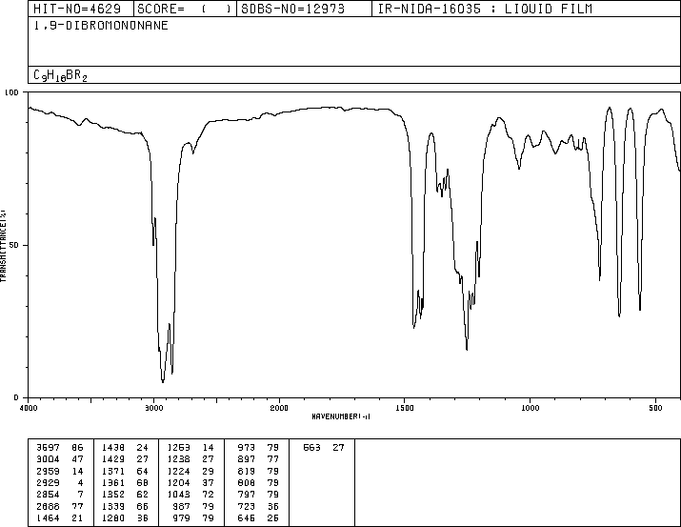681x527 pixels.
Task: Click the WAVENUMBER x-axis label
Action: click(341, 416)
